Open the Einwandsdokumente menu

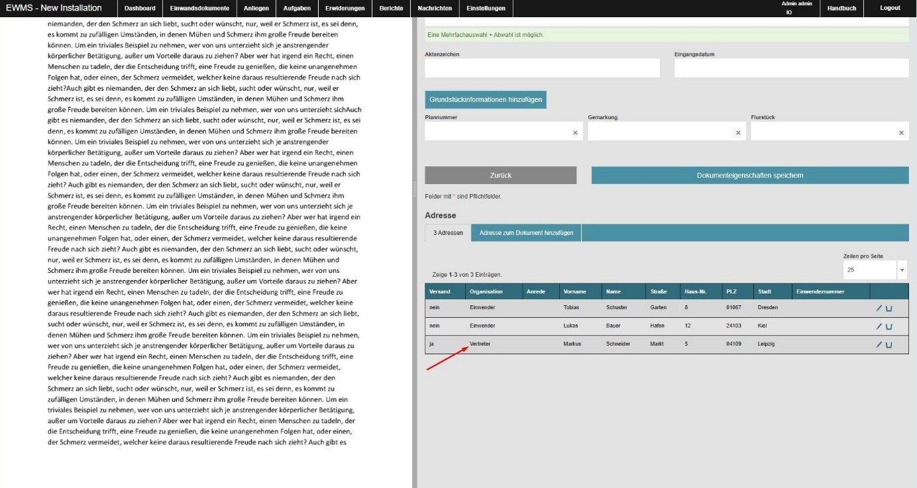(199, 9)
